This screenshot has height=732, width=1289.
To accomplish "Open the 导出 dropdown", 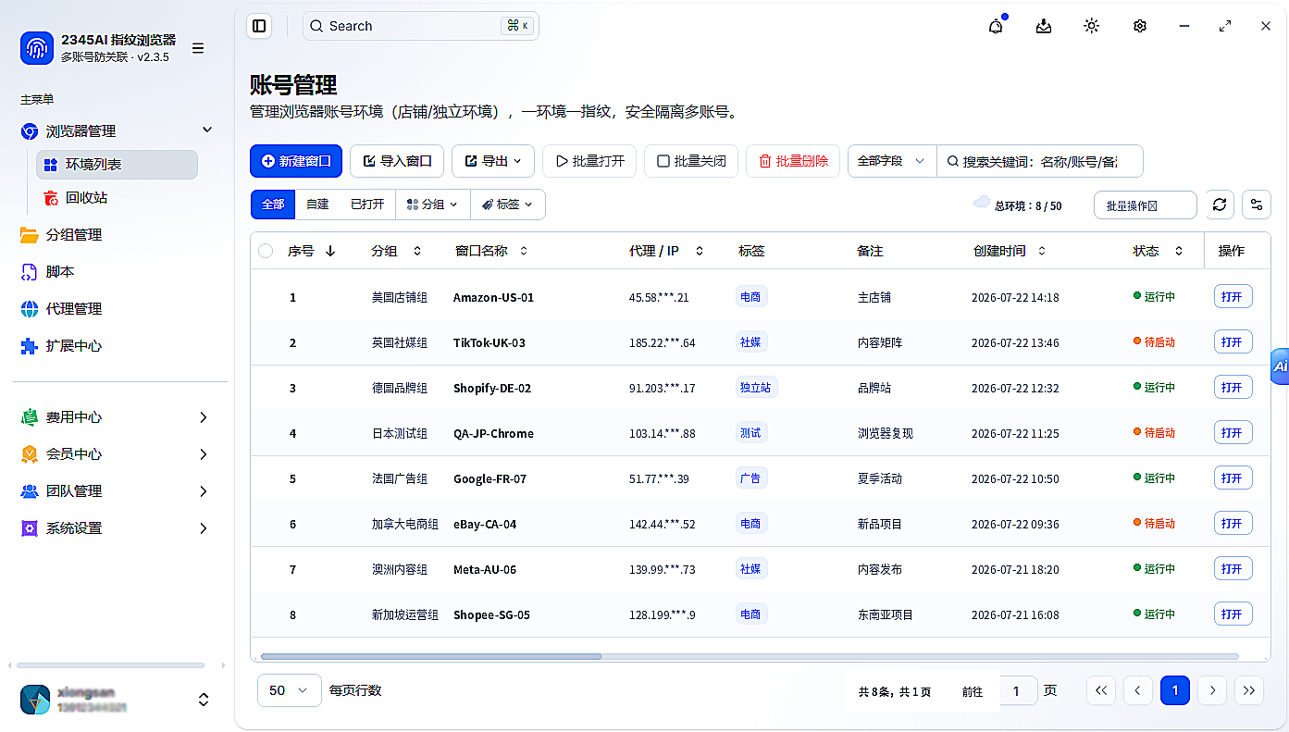I will pos(493,161).
